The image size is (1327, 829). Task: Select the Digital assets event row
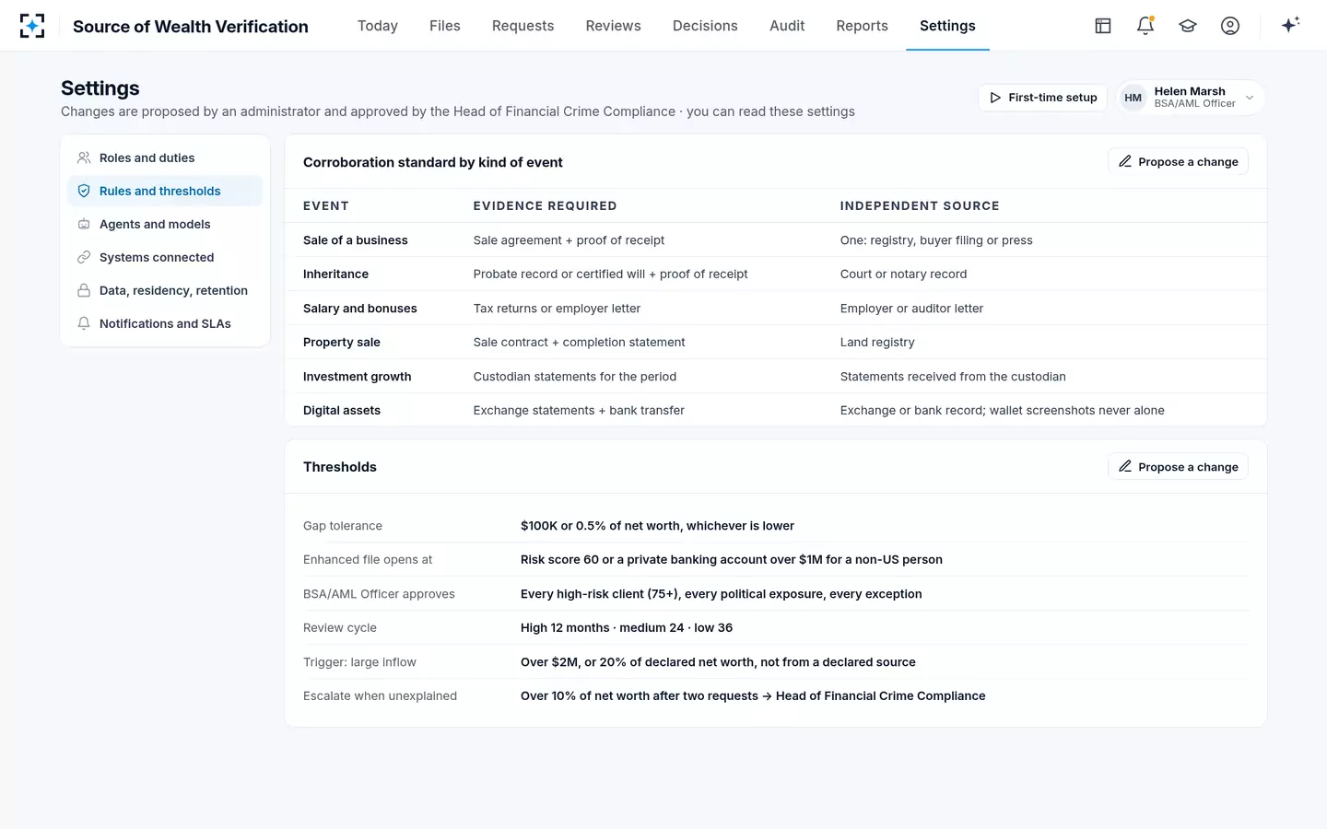pyautogui.click(x=776, y=411)
